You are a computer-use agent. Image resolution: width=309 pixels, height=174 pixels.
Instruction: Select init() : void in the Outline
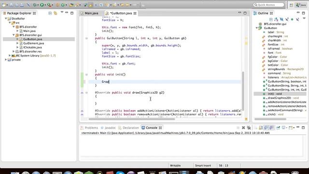275,94
